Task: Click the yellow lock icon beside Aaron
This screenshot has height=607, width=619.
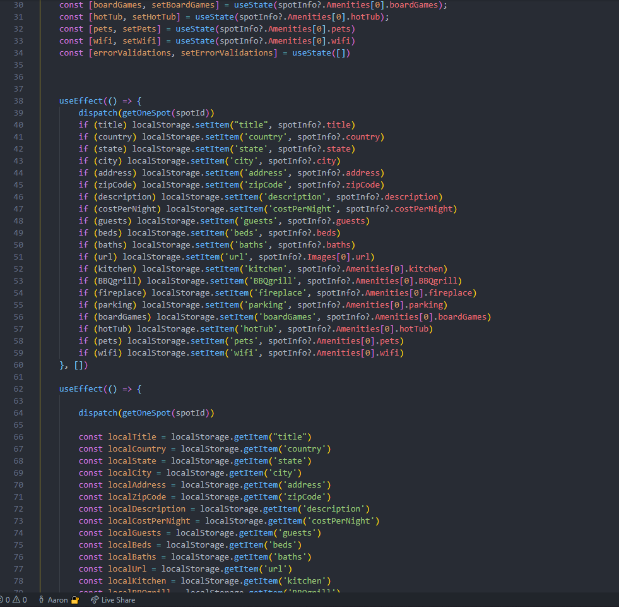Action: point(75,600)
